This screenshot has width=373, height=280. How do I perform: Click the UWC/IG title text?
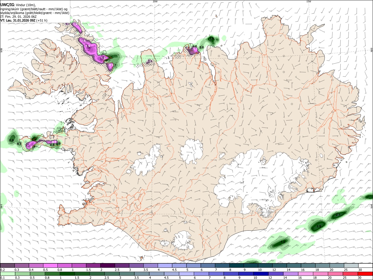7,5
